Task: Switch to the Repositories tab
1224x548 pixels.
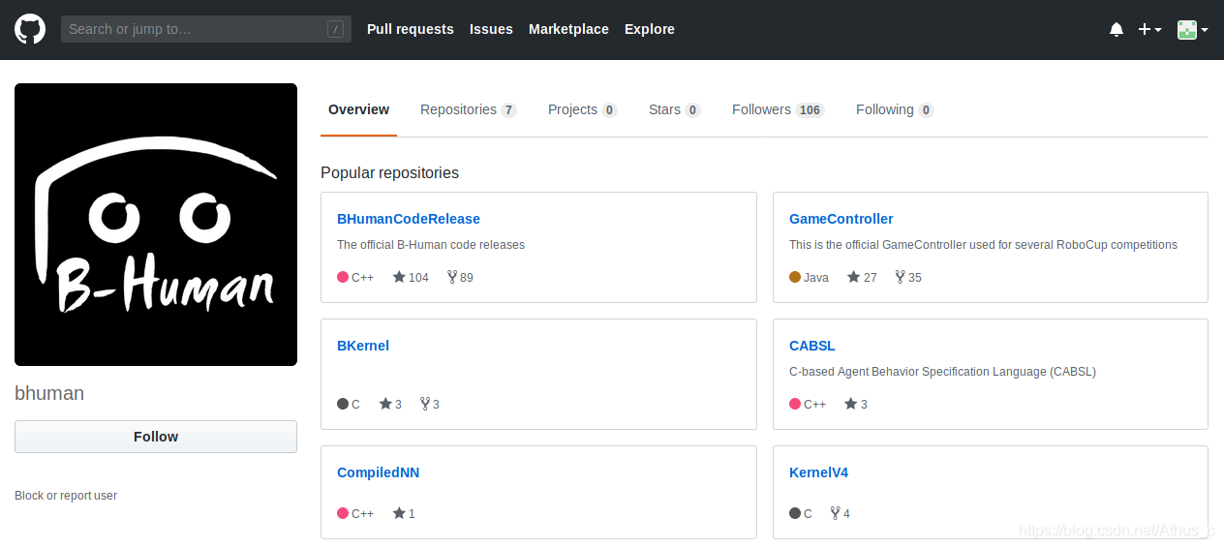Action: (469, 109)
